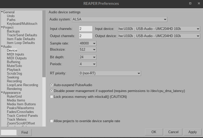Open the Zoom/Scroll/Offset page
The image size is (203, 138).
(21, 123)
